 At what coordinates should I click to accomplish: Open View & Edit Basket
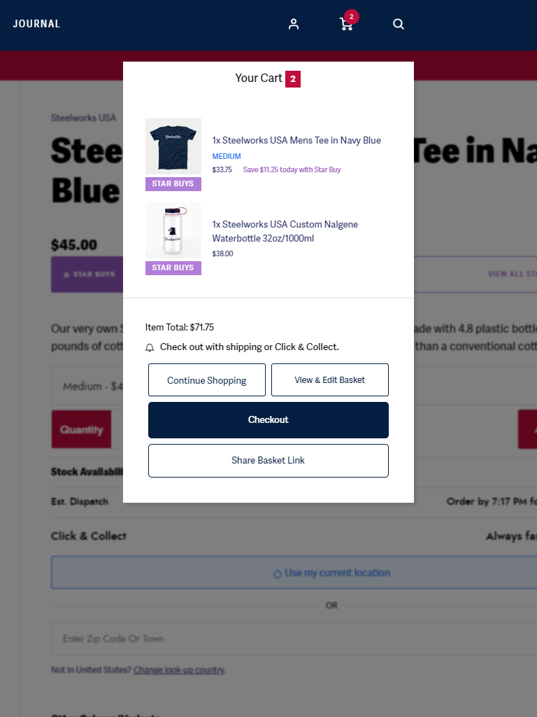point(330,380)
